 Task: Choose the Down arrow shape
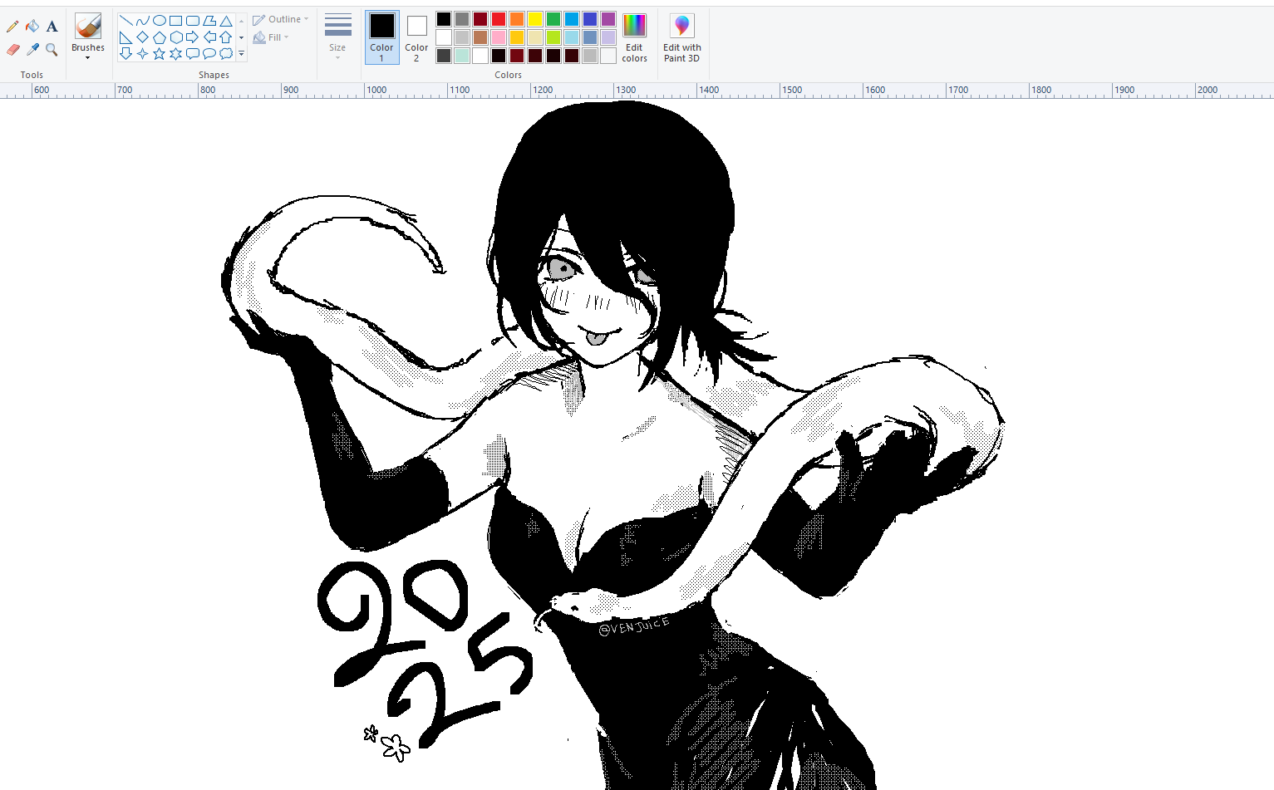125,53
